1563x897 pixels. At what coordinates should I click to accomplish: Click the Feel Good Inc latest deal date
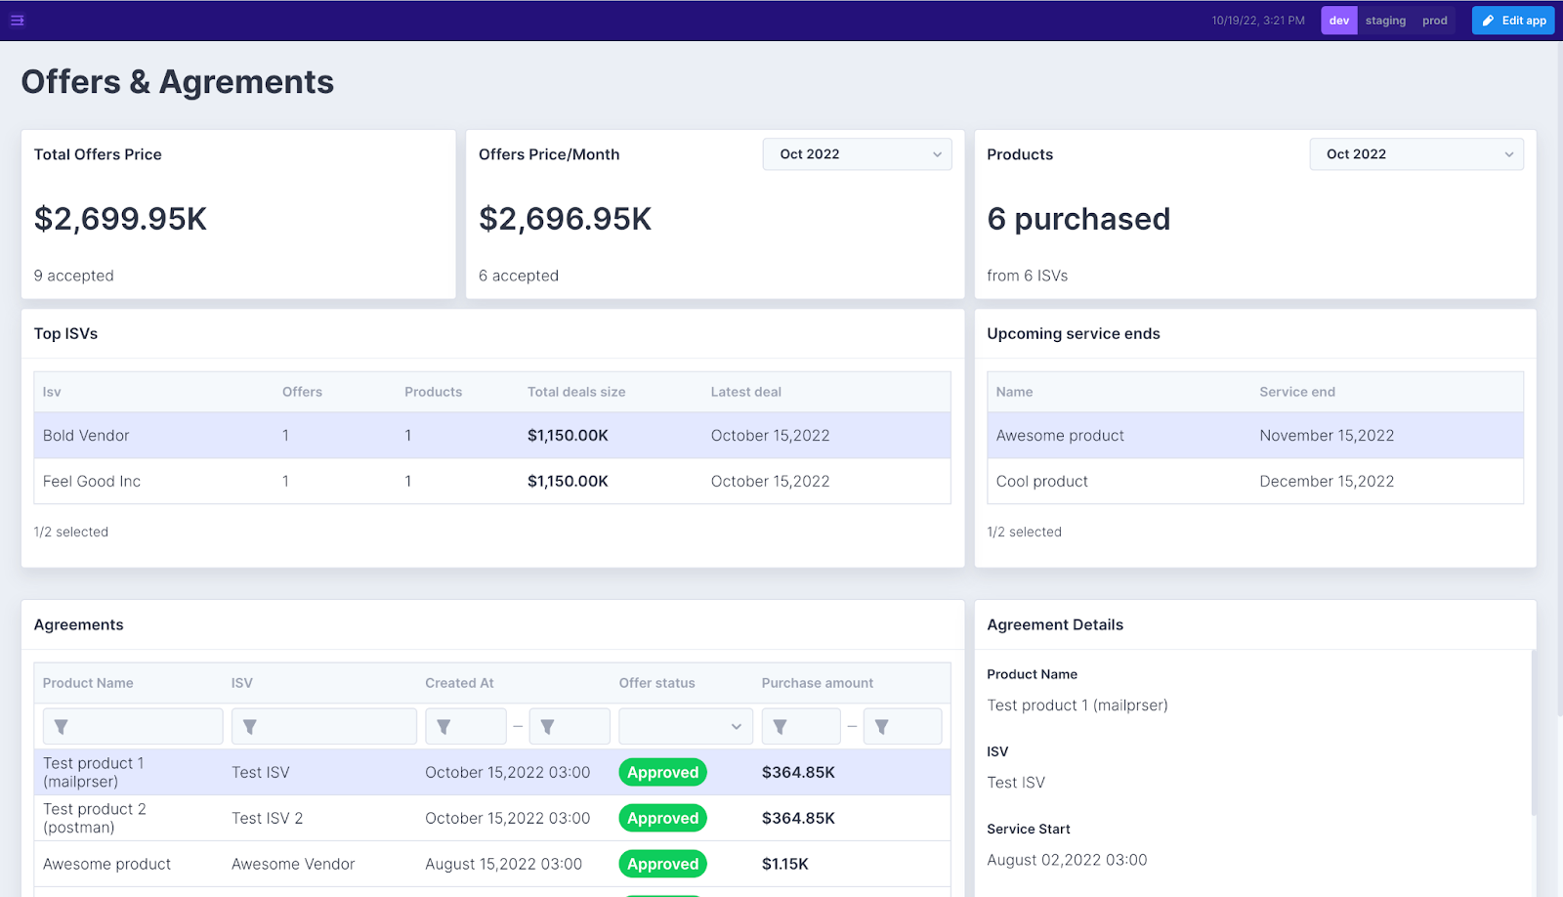pyautogui.click(x=770, y=482)
